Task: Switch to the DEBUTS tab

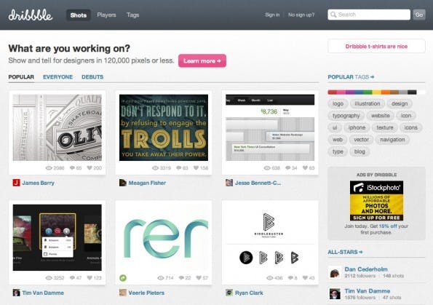Action: (x=92, y=77)
